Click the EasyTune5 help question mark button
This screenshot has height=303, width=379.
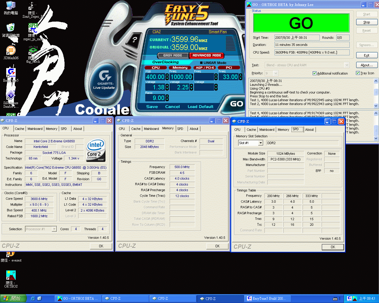(x=135, y=39)
